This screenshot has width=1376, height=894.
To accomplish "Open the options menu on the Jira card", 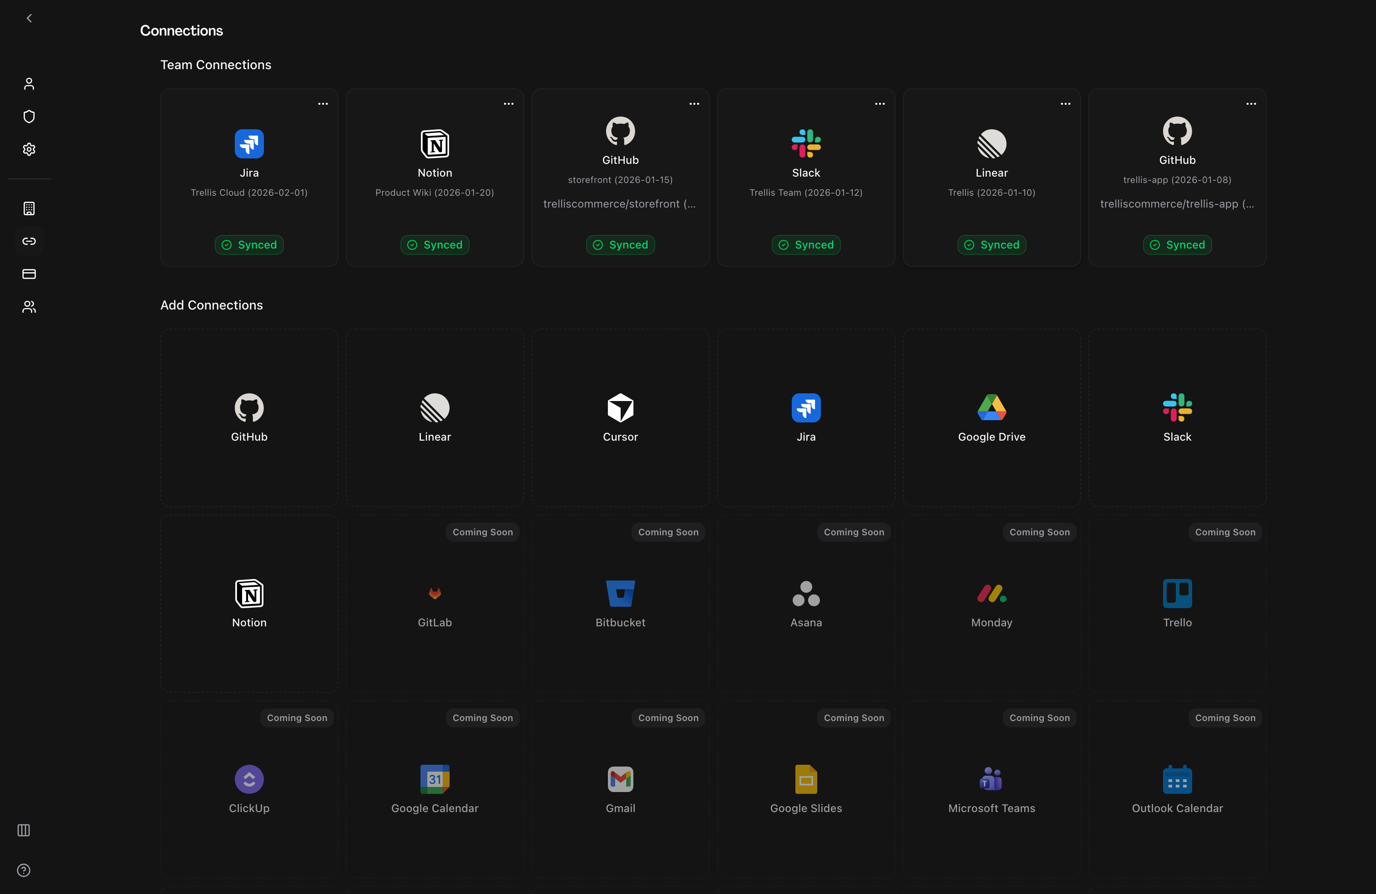I will point(322,103).
